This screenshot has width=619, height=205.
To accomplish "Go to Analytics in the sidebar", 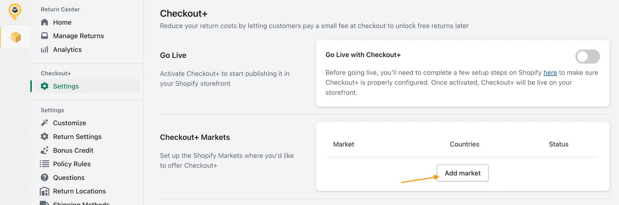I will (x=67, y=49).
